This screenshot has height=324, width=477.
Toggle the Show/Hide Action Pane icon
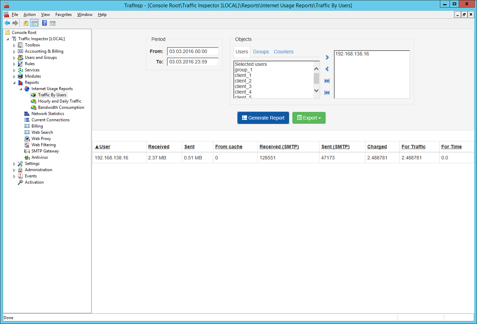coord(53,23)
